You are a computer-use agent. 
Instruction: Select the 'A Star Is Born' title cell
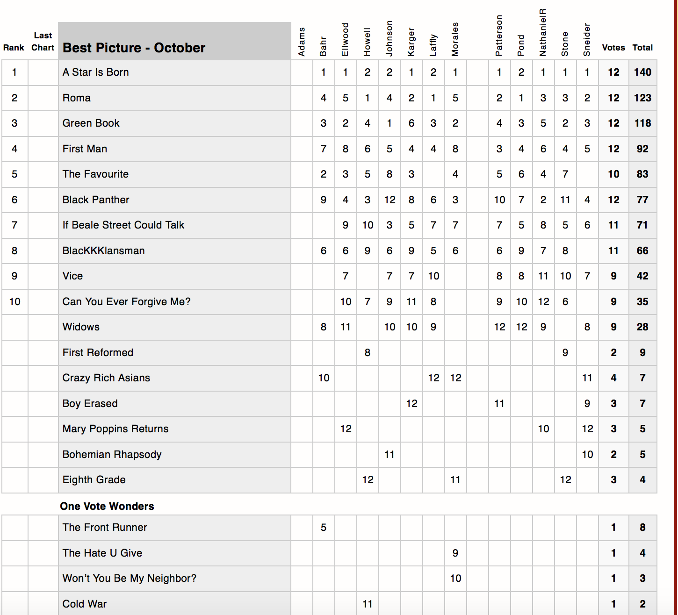point(96,72)
